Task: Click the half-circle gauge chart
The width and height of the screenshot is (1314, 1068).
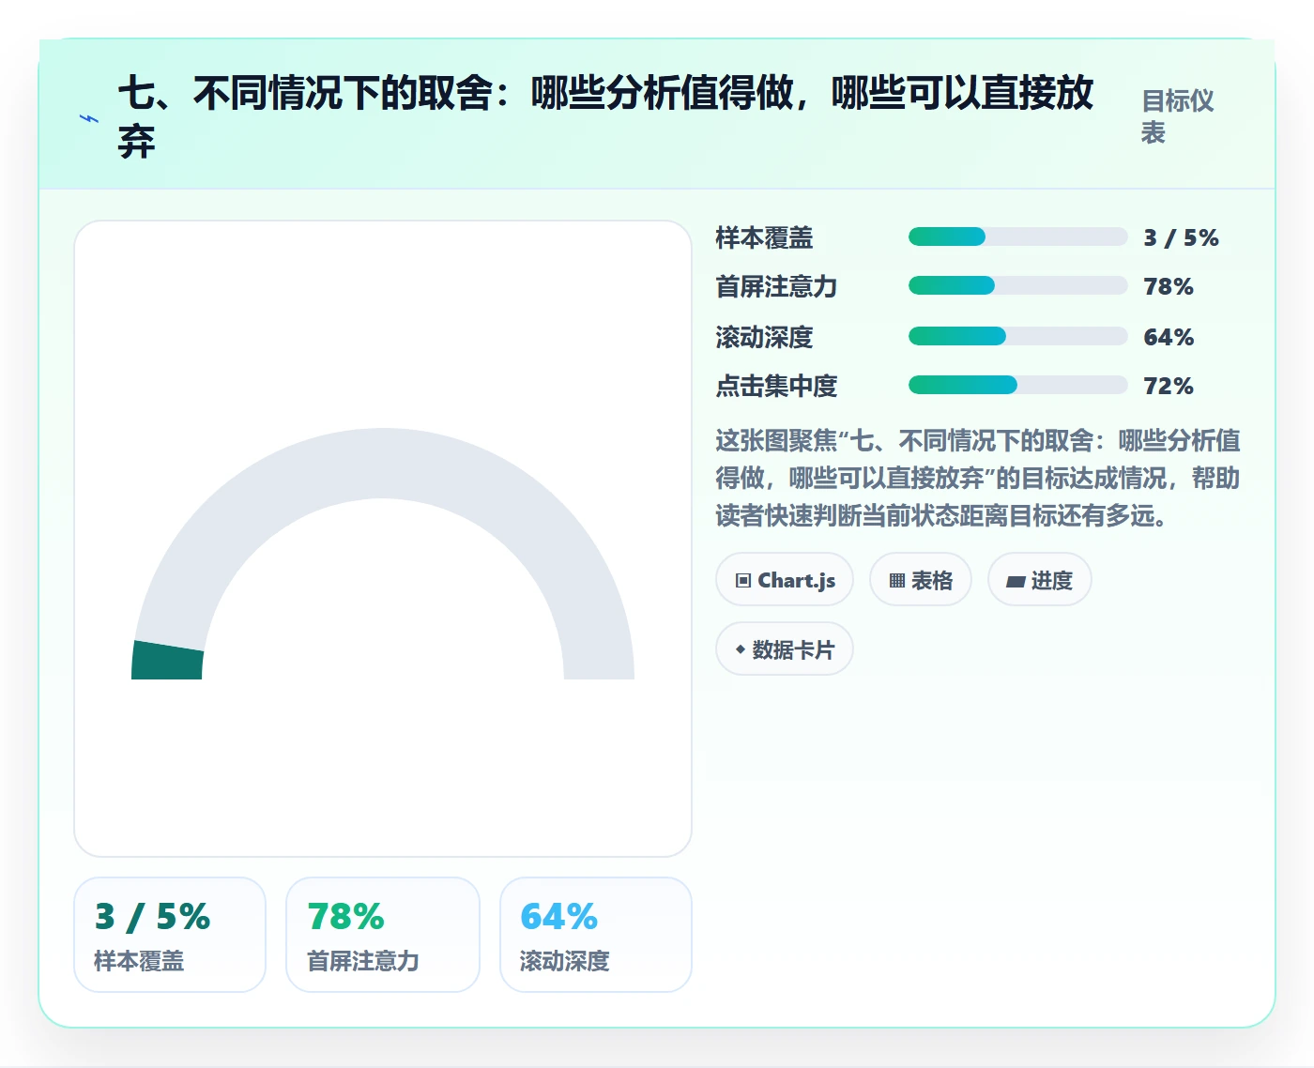Action: 383,554
